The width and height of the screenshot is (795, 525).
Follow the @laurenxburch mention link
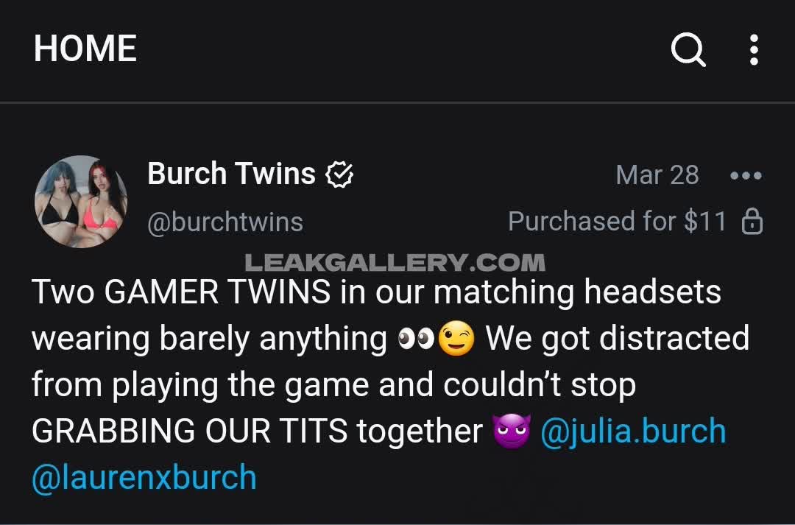tap(144, 477)
